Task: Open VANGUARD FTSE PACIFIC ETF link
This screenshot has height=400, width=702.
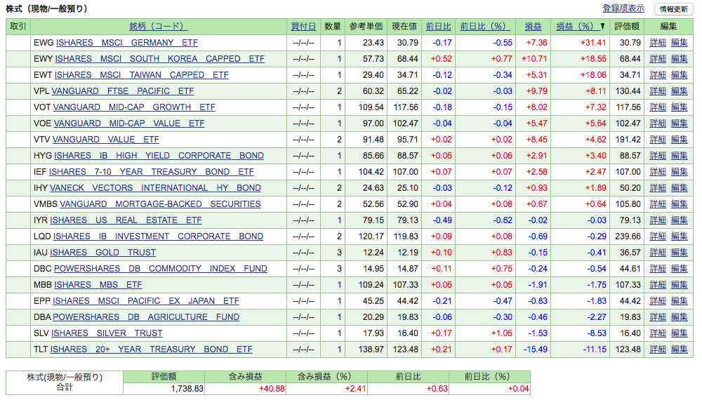Action: (123, 91)
